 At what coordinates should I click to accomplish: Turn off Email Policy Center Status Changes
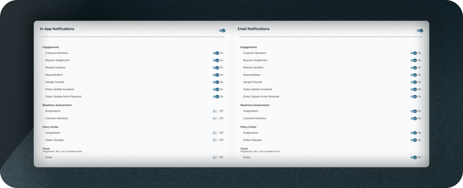coord(414,140)
